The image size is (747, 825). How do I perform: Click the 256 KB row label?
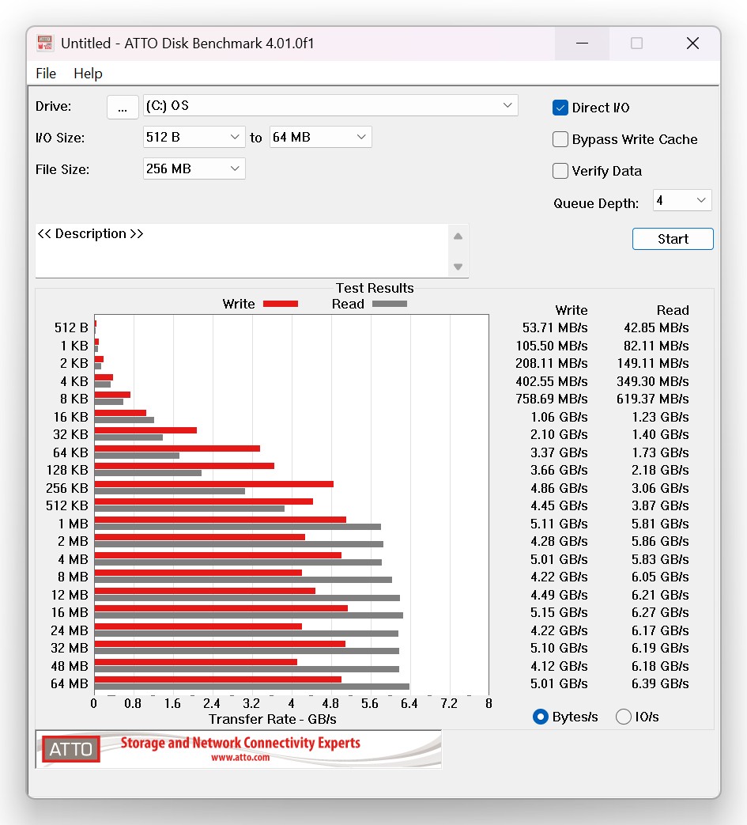tap(66, 488)
